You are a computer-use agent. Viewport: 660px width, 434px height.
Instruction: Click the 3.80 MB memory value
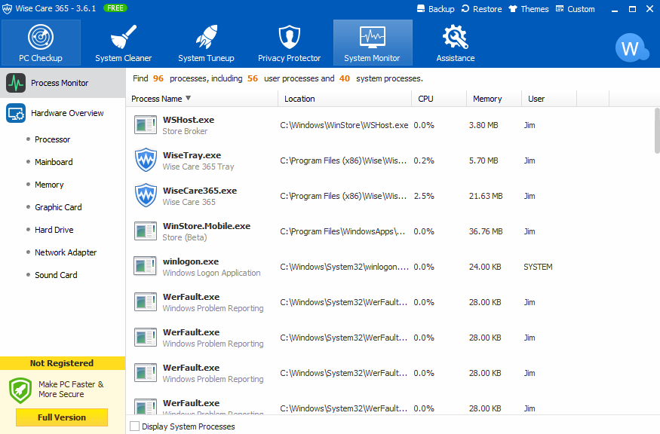pyautogui.click(x=483, y=125)
